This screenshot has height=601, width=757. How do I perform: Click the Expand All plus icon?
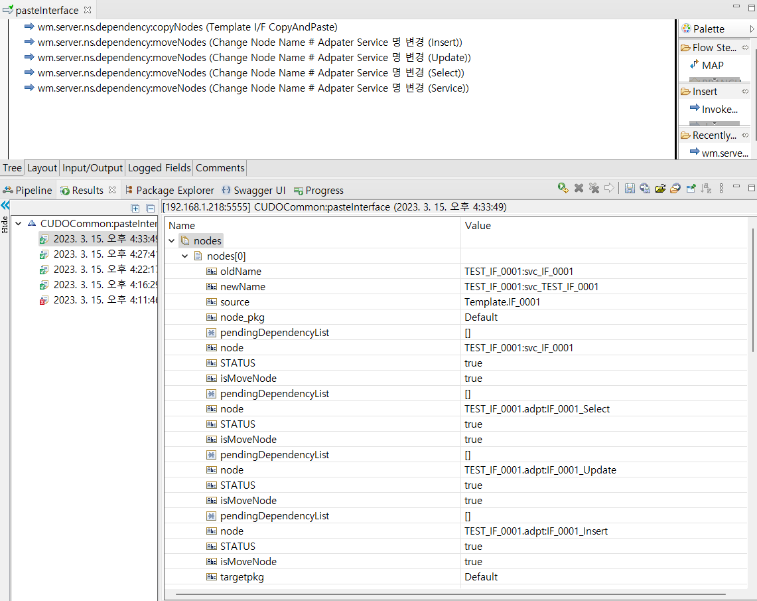point(135,208)
